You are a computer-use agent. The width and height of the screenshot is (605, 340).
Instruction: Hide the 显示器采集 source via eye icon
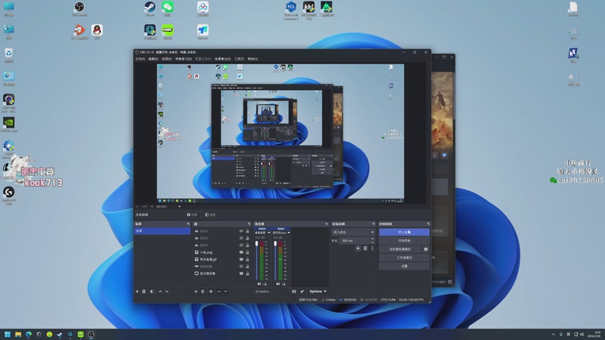pyautogui.click(x=241, y=274)
